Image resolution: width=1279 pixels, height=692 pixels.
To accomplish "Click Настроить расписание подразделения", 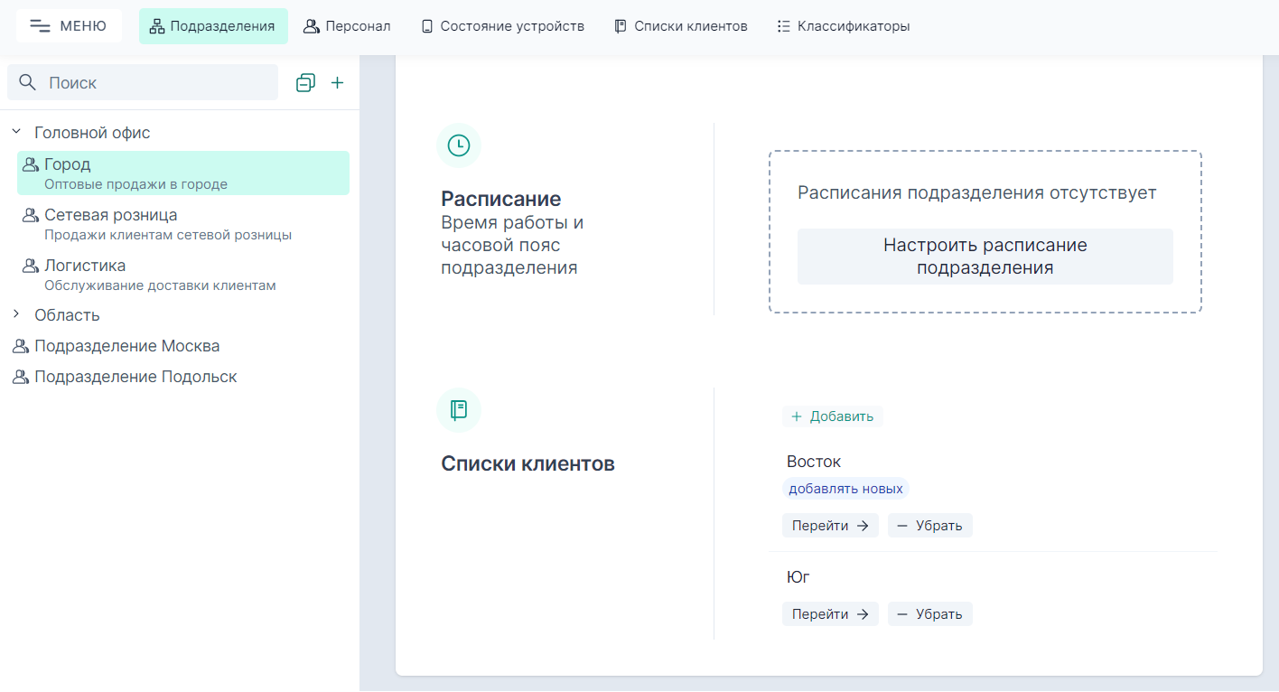I will click(x=985, y=256).
